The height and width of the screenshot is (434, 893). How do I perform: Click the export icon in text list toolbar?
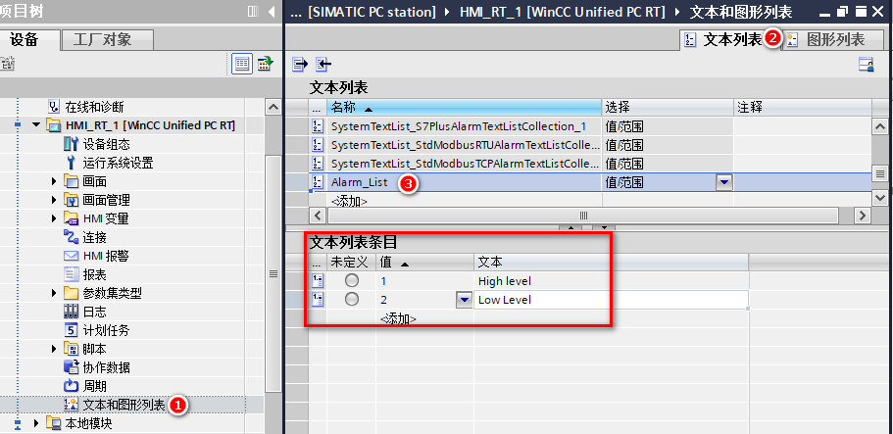(x=301, y=65)
